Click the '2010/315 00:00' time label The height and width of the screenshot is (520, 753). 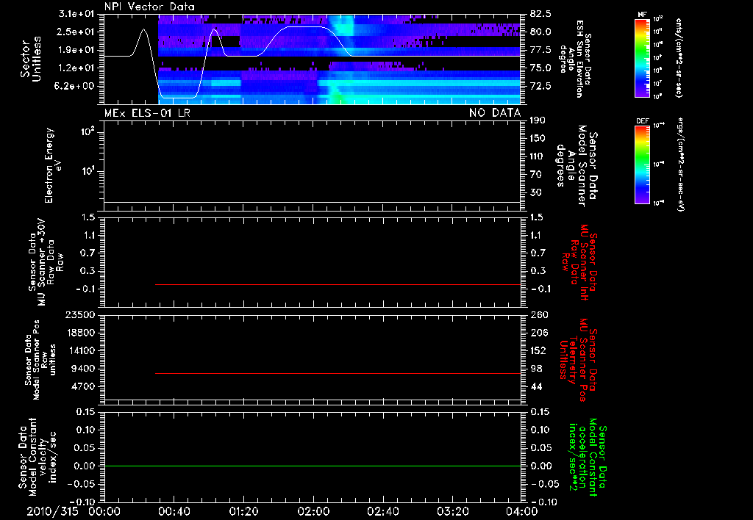coord(74,512)
